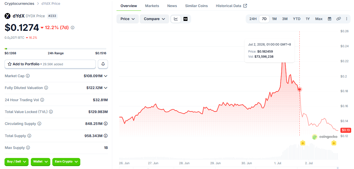Open the Compare dropdown
The image size is (354, 169).
(x=154, y=19)
